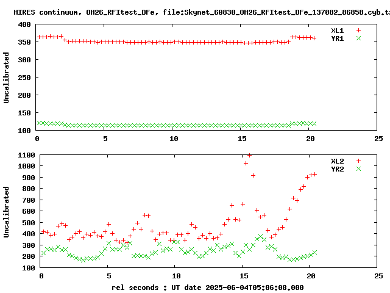Screen dimensions: 390x293
Task: Click the red plus marker beside XL1
Action: [x=359, y=30]
